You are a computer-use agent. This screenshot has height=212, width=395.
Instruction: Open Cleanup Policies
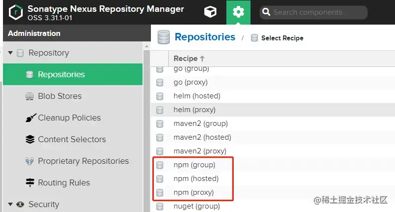coord(69,118)
